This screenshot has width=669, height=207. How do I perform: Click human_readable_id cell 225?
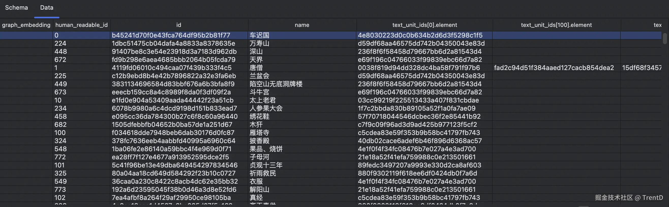82,76
